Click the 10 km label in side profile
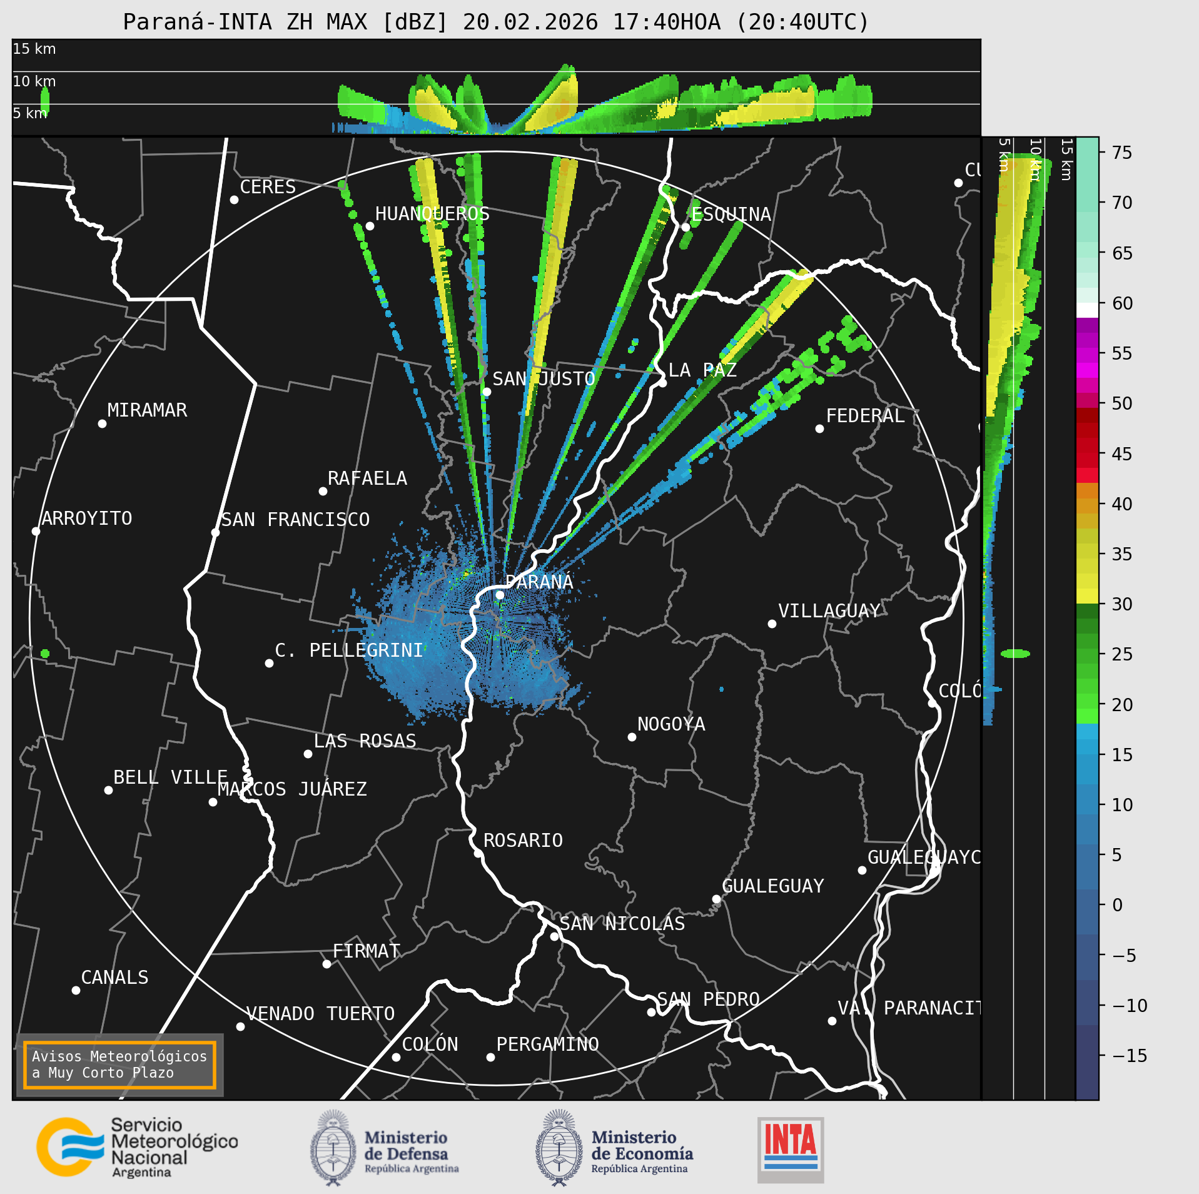Screen dimensions: 1199x1194 click(1035, 160)
